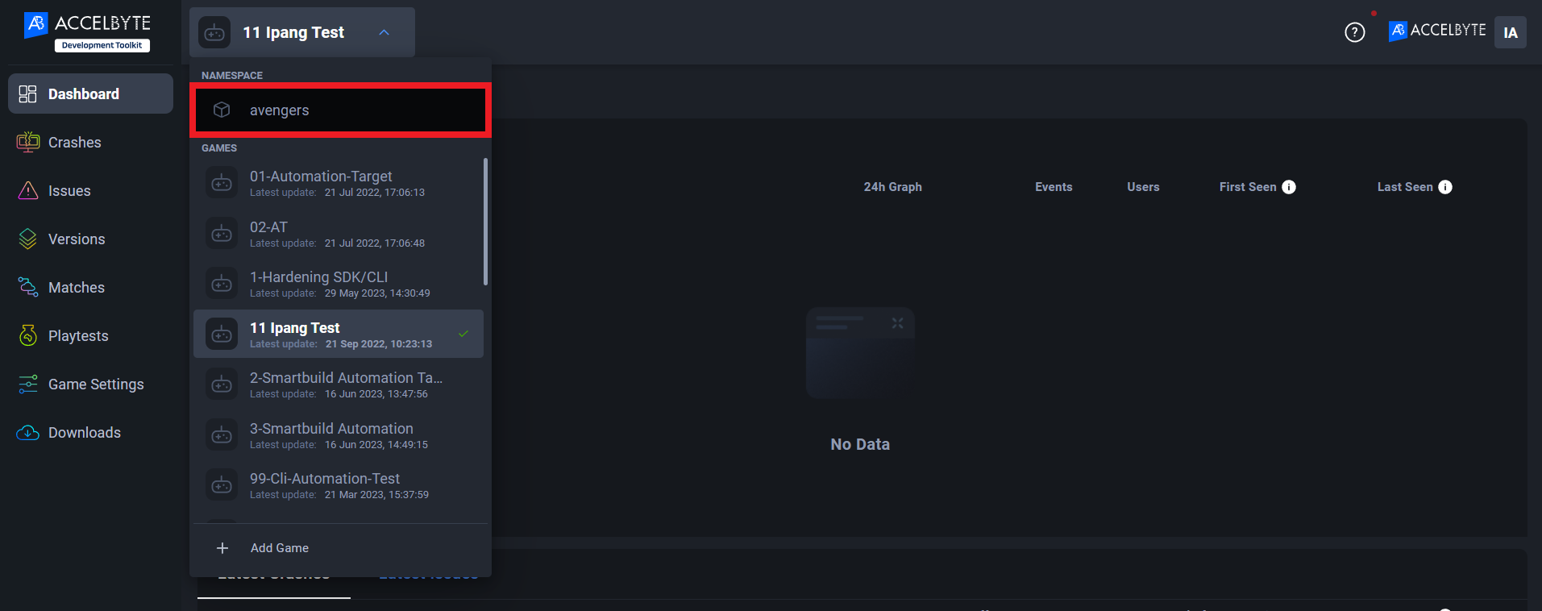This screenshot has width=1542, height=611.
Task: Click the Add Game button
Action: tap(340, 548)
